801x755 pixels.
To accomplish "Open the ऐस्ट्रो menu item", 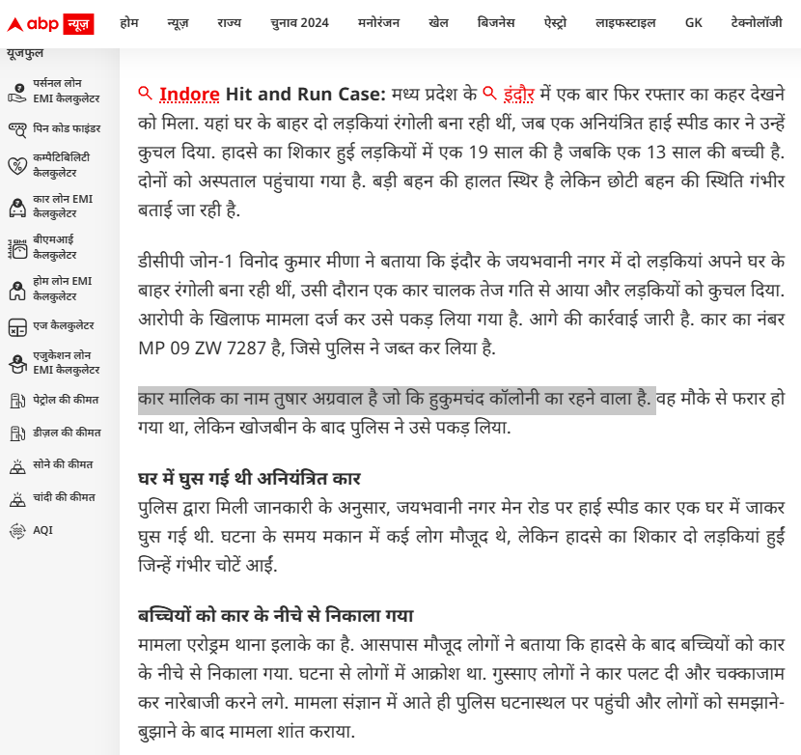I will click(555, 23).
